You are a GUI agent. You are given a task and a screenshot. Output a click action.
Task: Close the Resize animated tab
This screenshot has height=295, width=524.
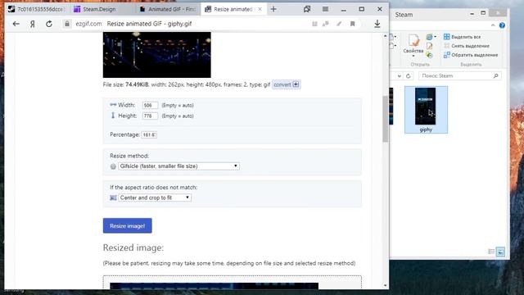(x=260, y=9)
